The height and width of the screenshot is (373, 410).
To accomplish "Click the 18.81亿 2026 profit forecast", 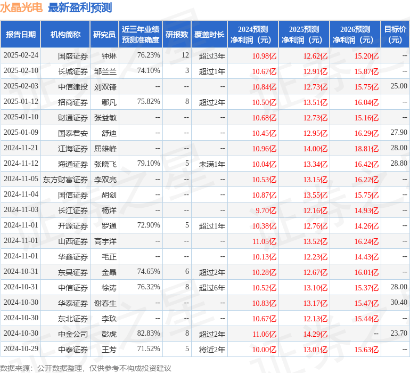I will 366,149.
